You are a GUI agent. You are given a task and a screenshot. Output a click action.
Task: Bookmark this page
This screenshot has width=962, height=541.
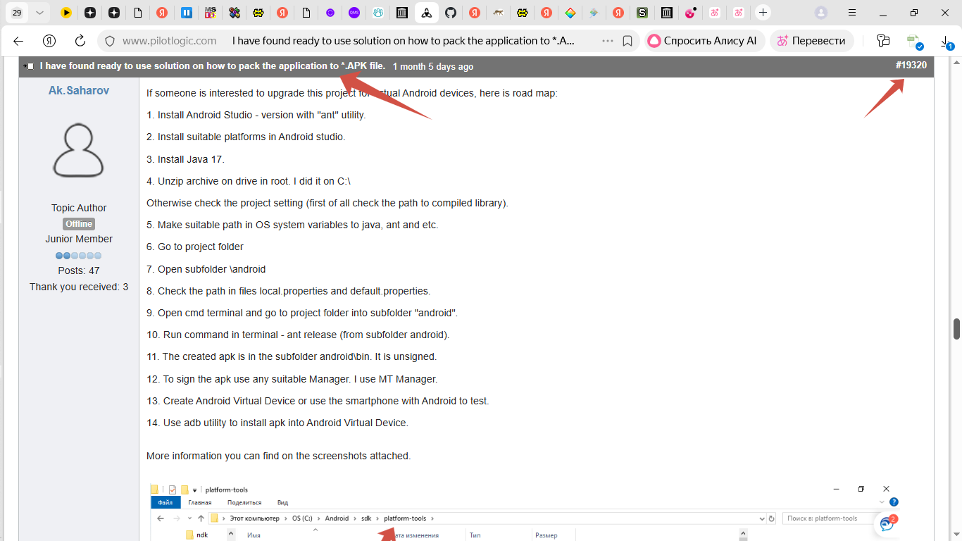click(x=627, y=41)
